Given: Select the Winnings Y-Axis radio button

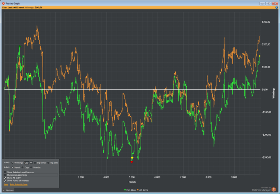Looking at the screenshot, I should point(12,162).
